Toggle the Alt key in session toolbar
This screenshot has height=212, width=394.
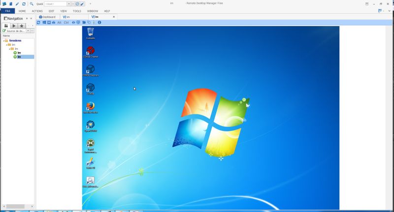pos(59,22)
